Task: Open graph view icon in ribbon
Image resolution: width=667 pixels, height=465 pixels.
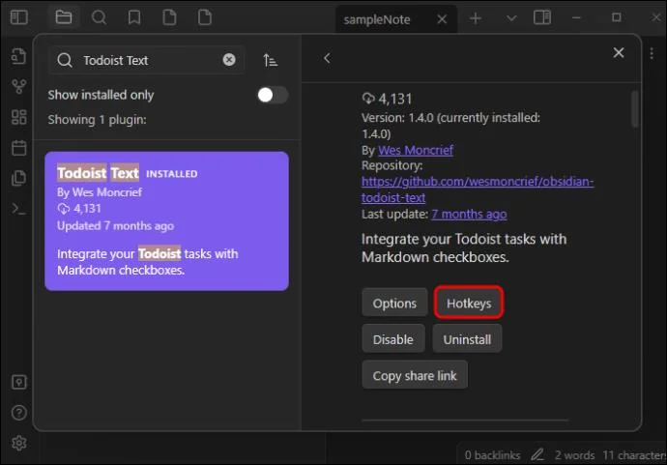Action: click(18, 87)
